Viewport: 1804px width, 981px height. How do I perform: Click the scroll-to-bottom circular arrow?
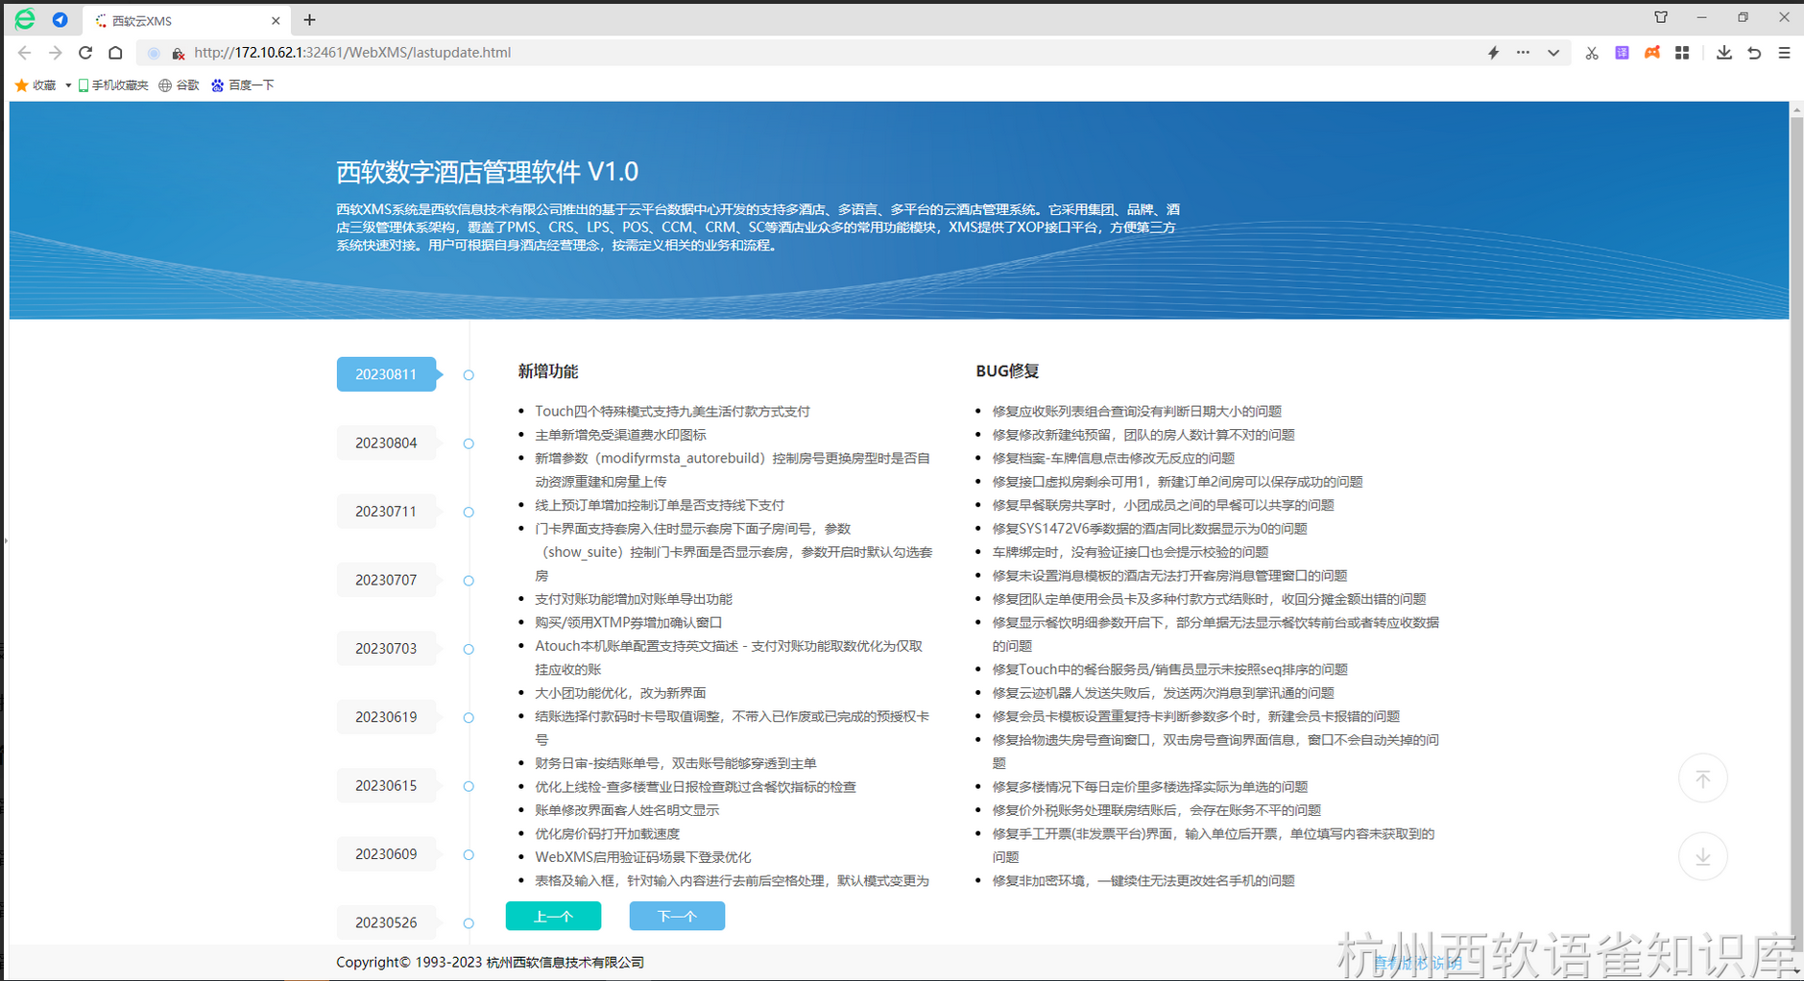point(1702,856)
